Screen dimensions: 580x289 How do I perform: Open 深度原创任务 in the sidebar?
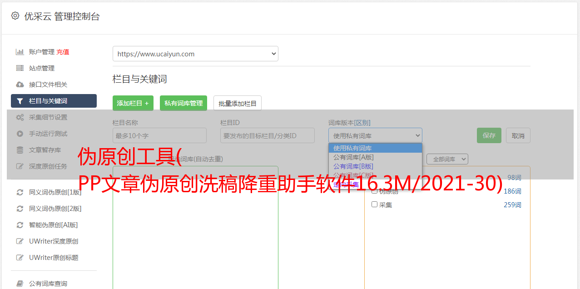[48, 166]
